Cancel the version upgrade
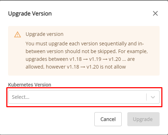Screen dimensions: 168x135 coord(108,119)
